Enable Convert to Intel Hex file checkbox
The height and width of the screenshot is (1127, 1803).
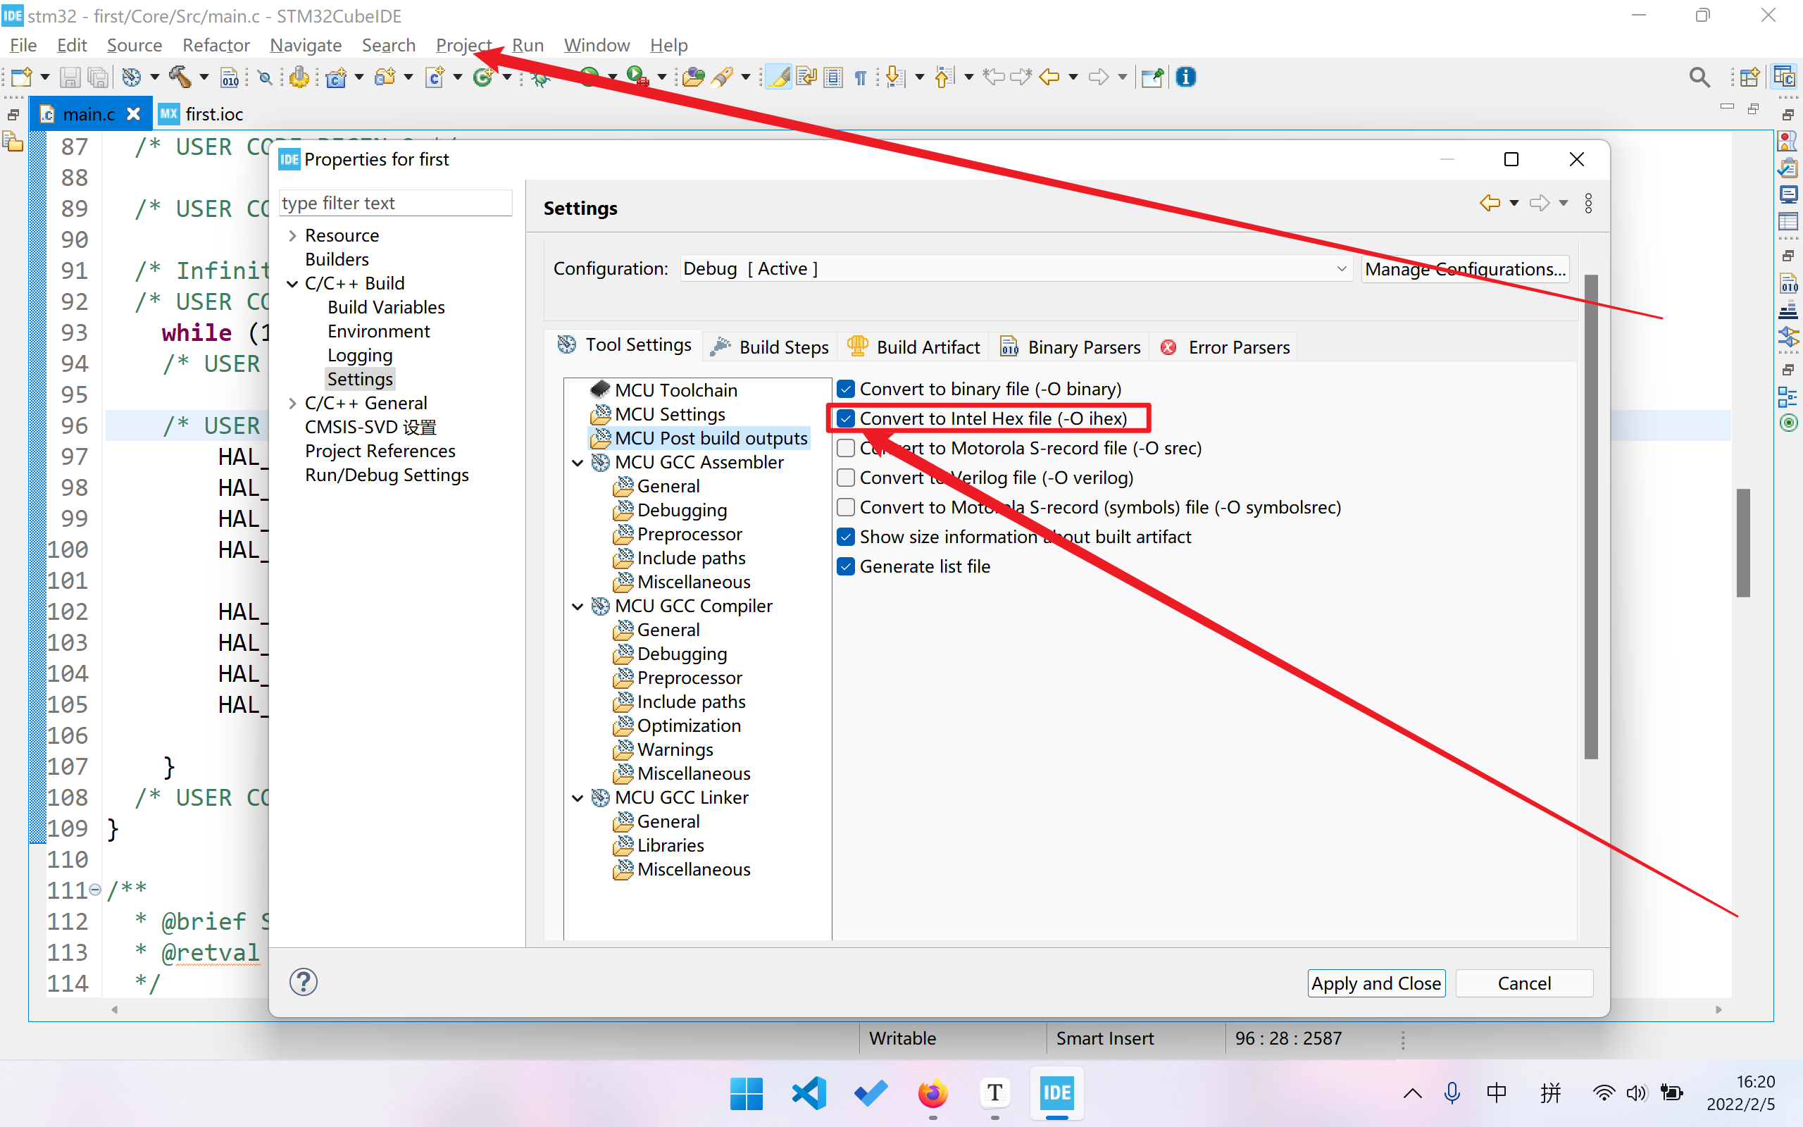[845, 417]
